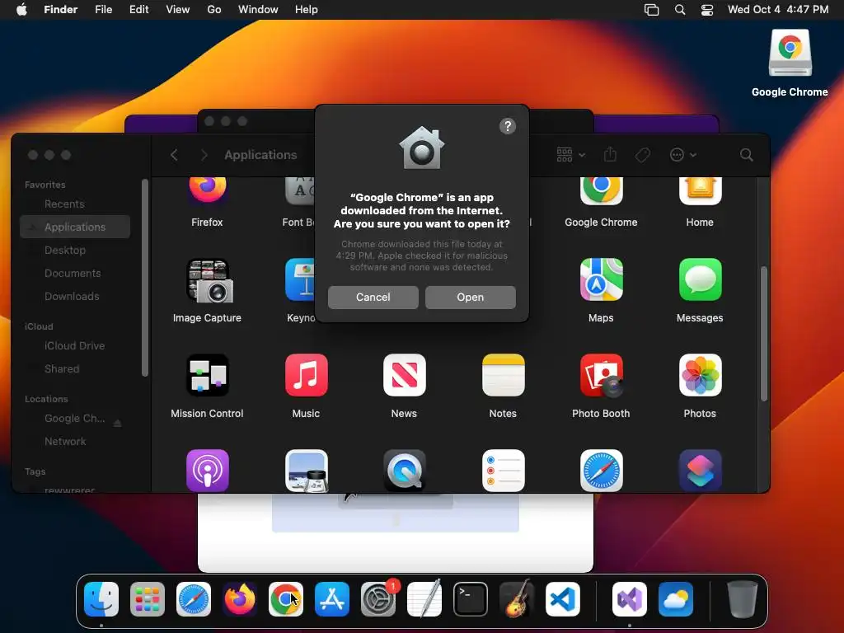Open Trash in the Dock
This screenshot has height=633, width=844.
pyautogui.click(x=743, y=599)
